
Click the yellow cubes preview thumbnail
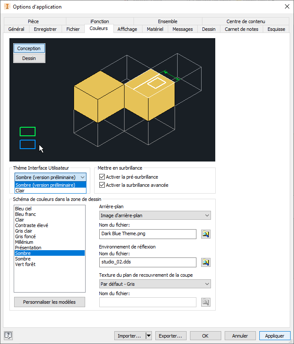click(112, 100)
